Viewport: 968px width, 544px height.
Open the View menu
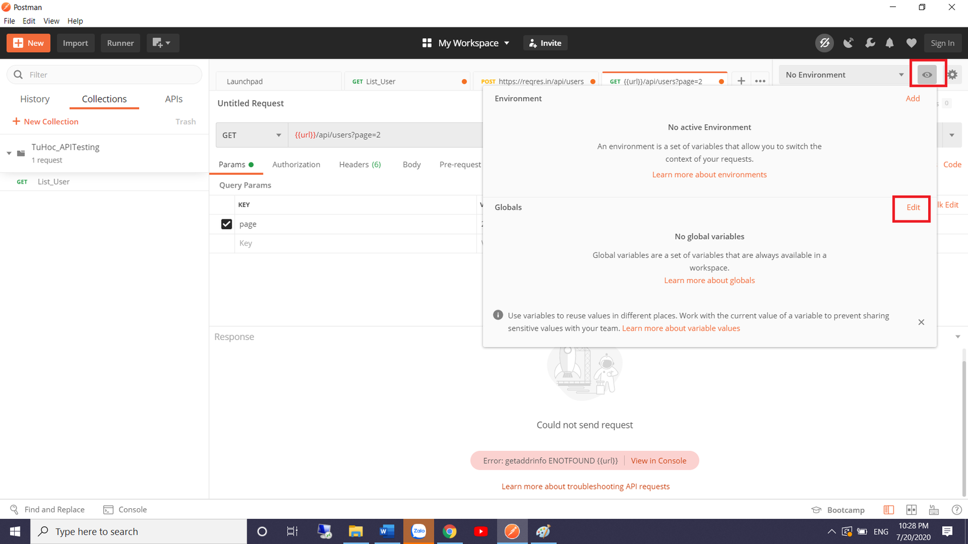point(51,21)
